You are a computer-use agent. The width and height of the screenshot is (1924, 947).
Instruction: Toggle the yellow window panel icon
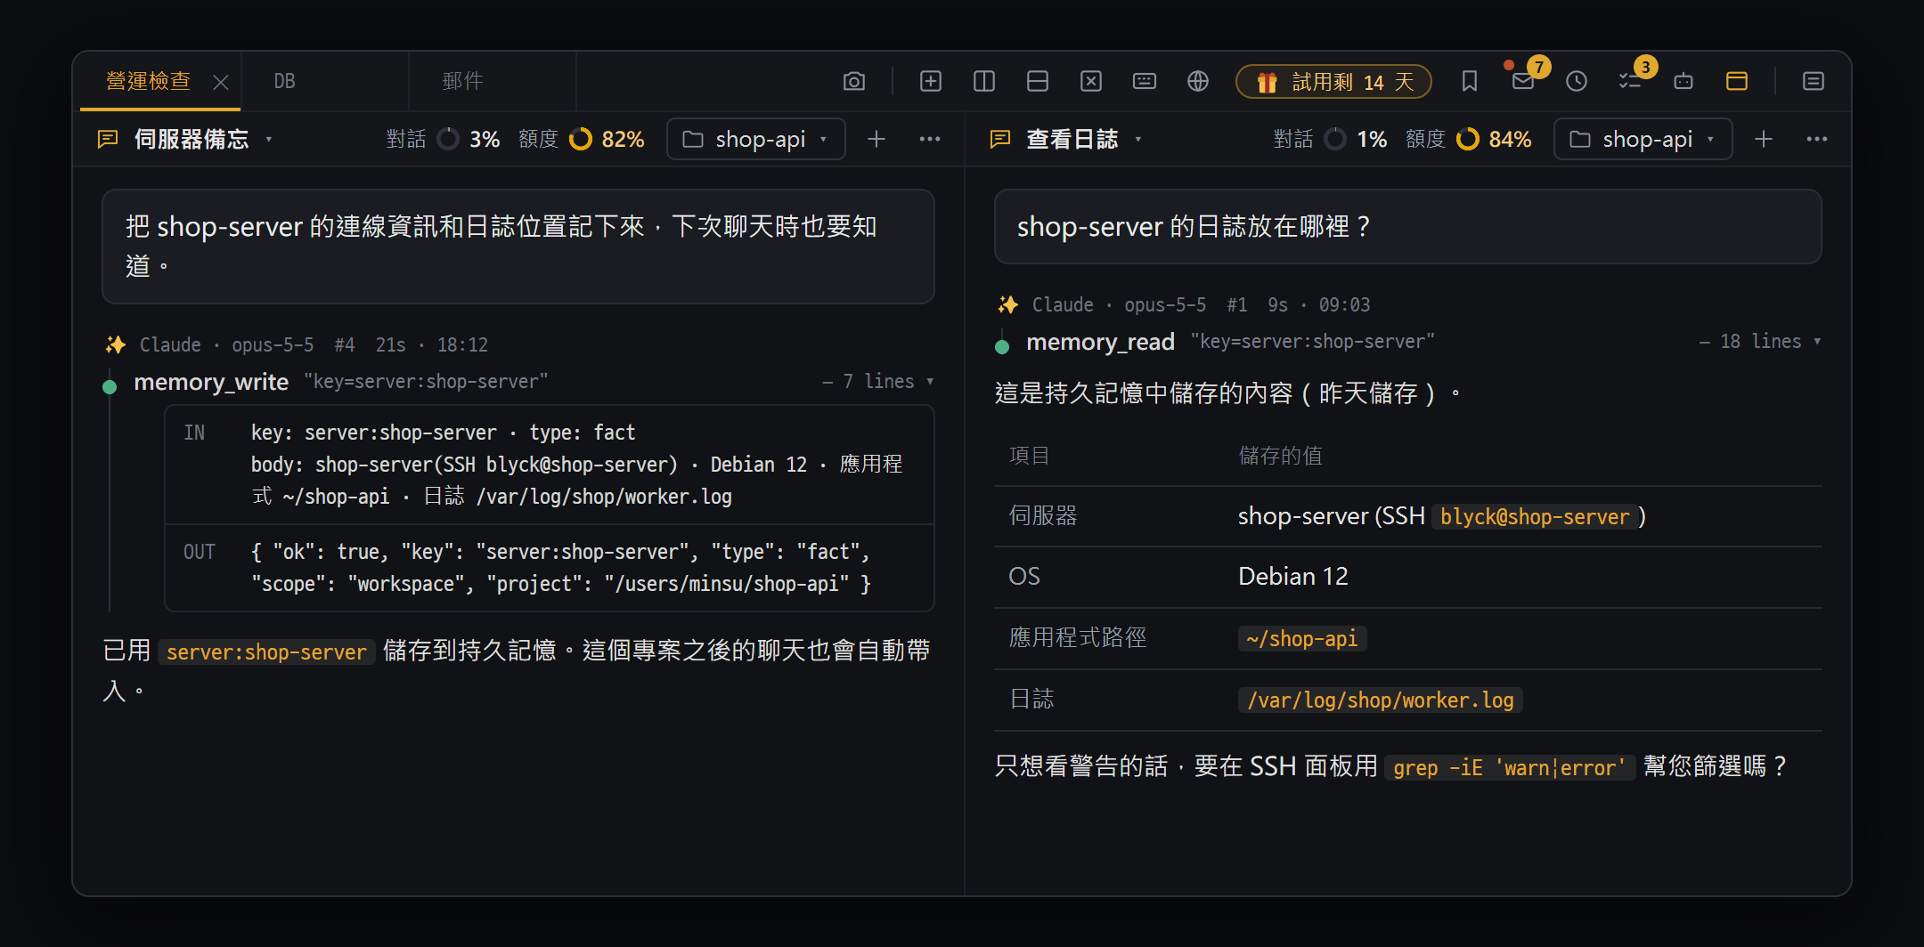click(1736, 82)
